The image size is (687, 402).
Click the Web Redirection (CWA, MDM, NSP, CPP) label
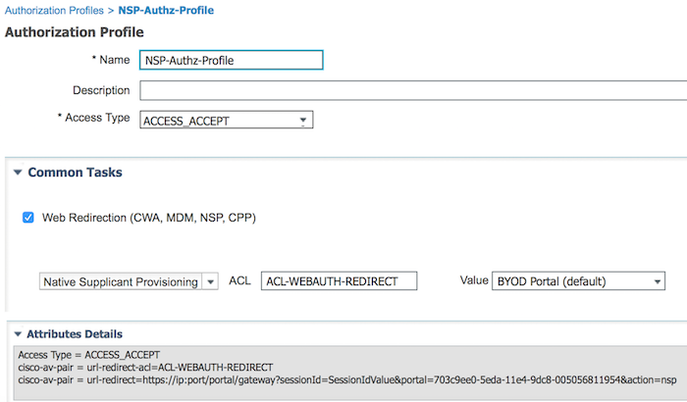coord(149,218)
